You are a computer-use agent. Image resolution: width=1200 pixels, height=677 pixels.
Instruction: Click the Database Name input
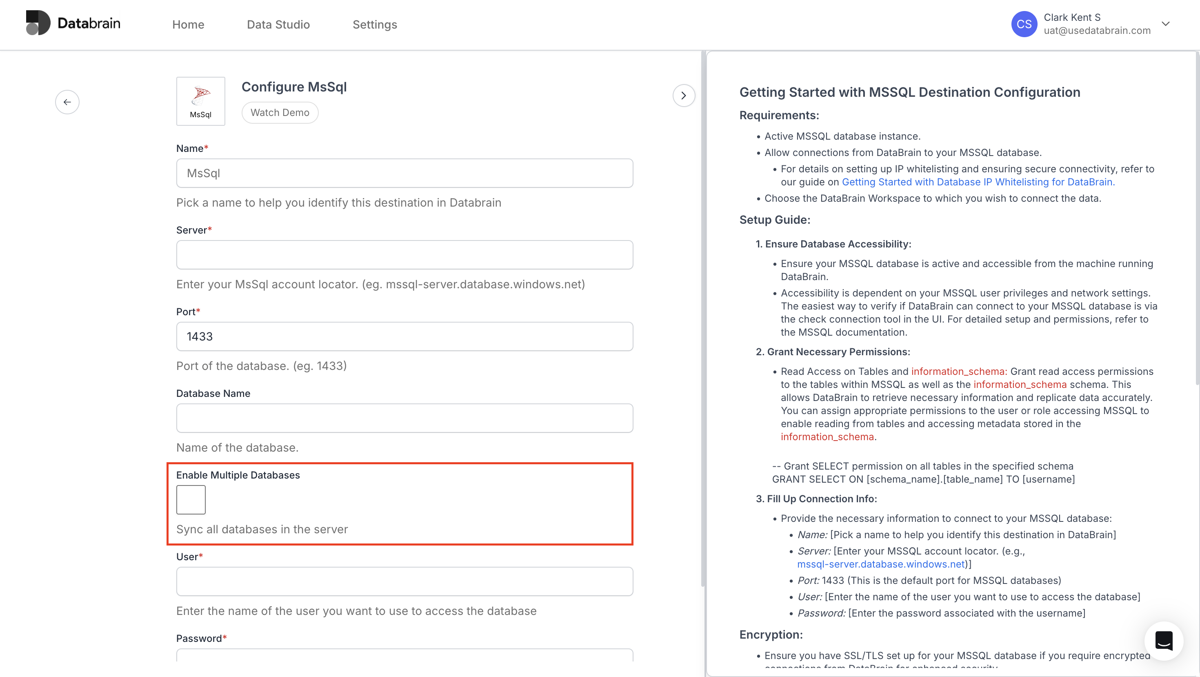[x=404, y=418]
